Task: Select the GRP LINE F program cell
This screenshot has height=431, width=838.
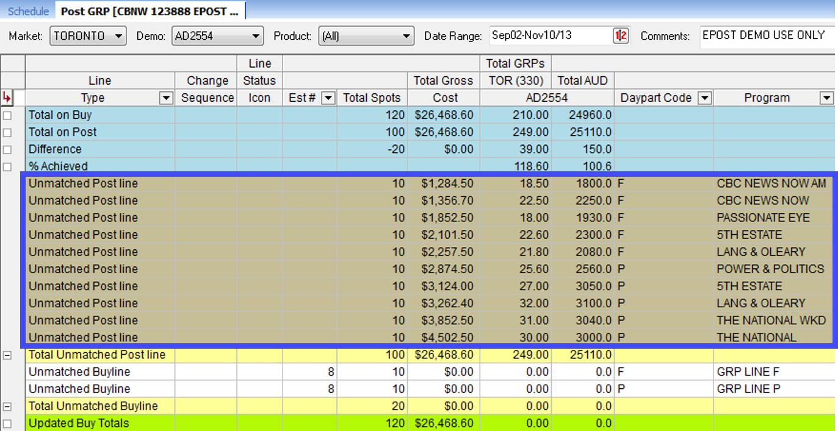Action: (773, 372)
